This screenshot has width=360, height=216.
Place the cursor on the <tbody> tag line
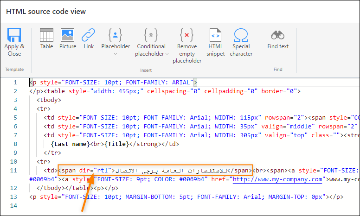49,100
